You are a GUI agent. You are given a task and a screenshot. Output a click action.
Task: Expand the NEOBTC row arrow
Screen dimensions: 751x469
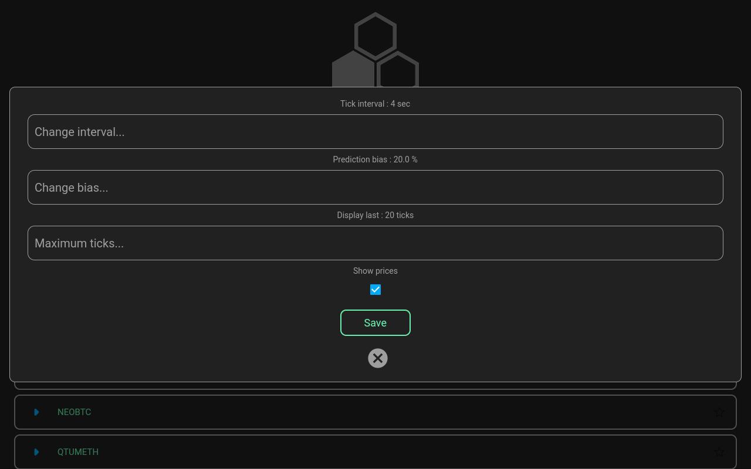pyautogui.click(x=36, y=412)
